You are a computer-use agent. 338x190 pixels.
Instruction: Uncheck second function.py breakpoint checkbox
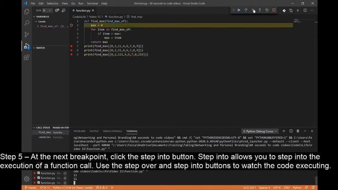[39, 178]
